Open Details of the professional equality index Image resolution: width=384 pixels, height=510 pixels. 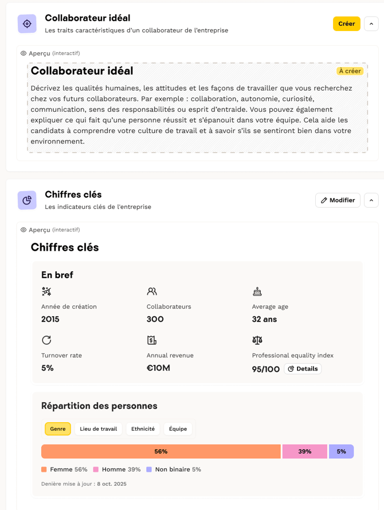click(x=303, y=369)
